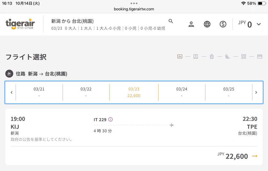Click the 往路 新潟 → 台北(桃園) label
Viewport: 268px width, 171px height.
pyautogui.click(x=42, y=74)
